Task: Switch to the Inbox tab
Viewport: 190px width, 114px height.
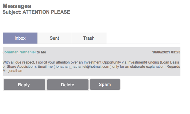Action: point(20,38)
